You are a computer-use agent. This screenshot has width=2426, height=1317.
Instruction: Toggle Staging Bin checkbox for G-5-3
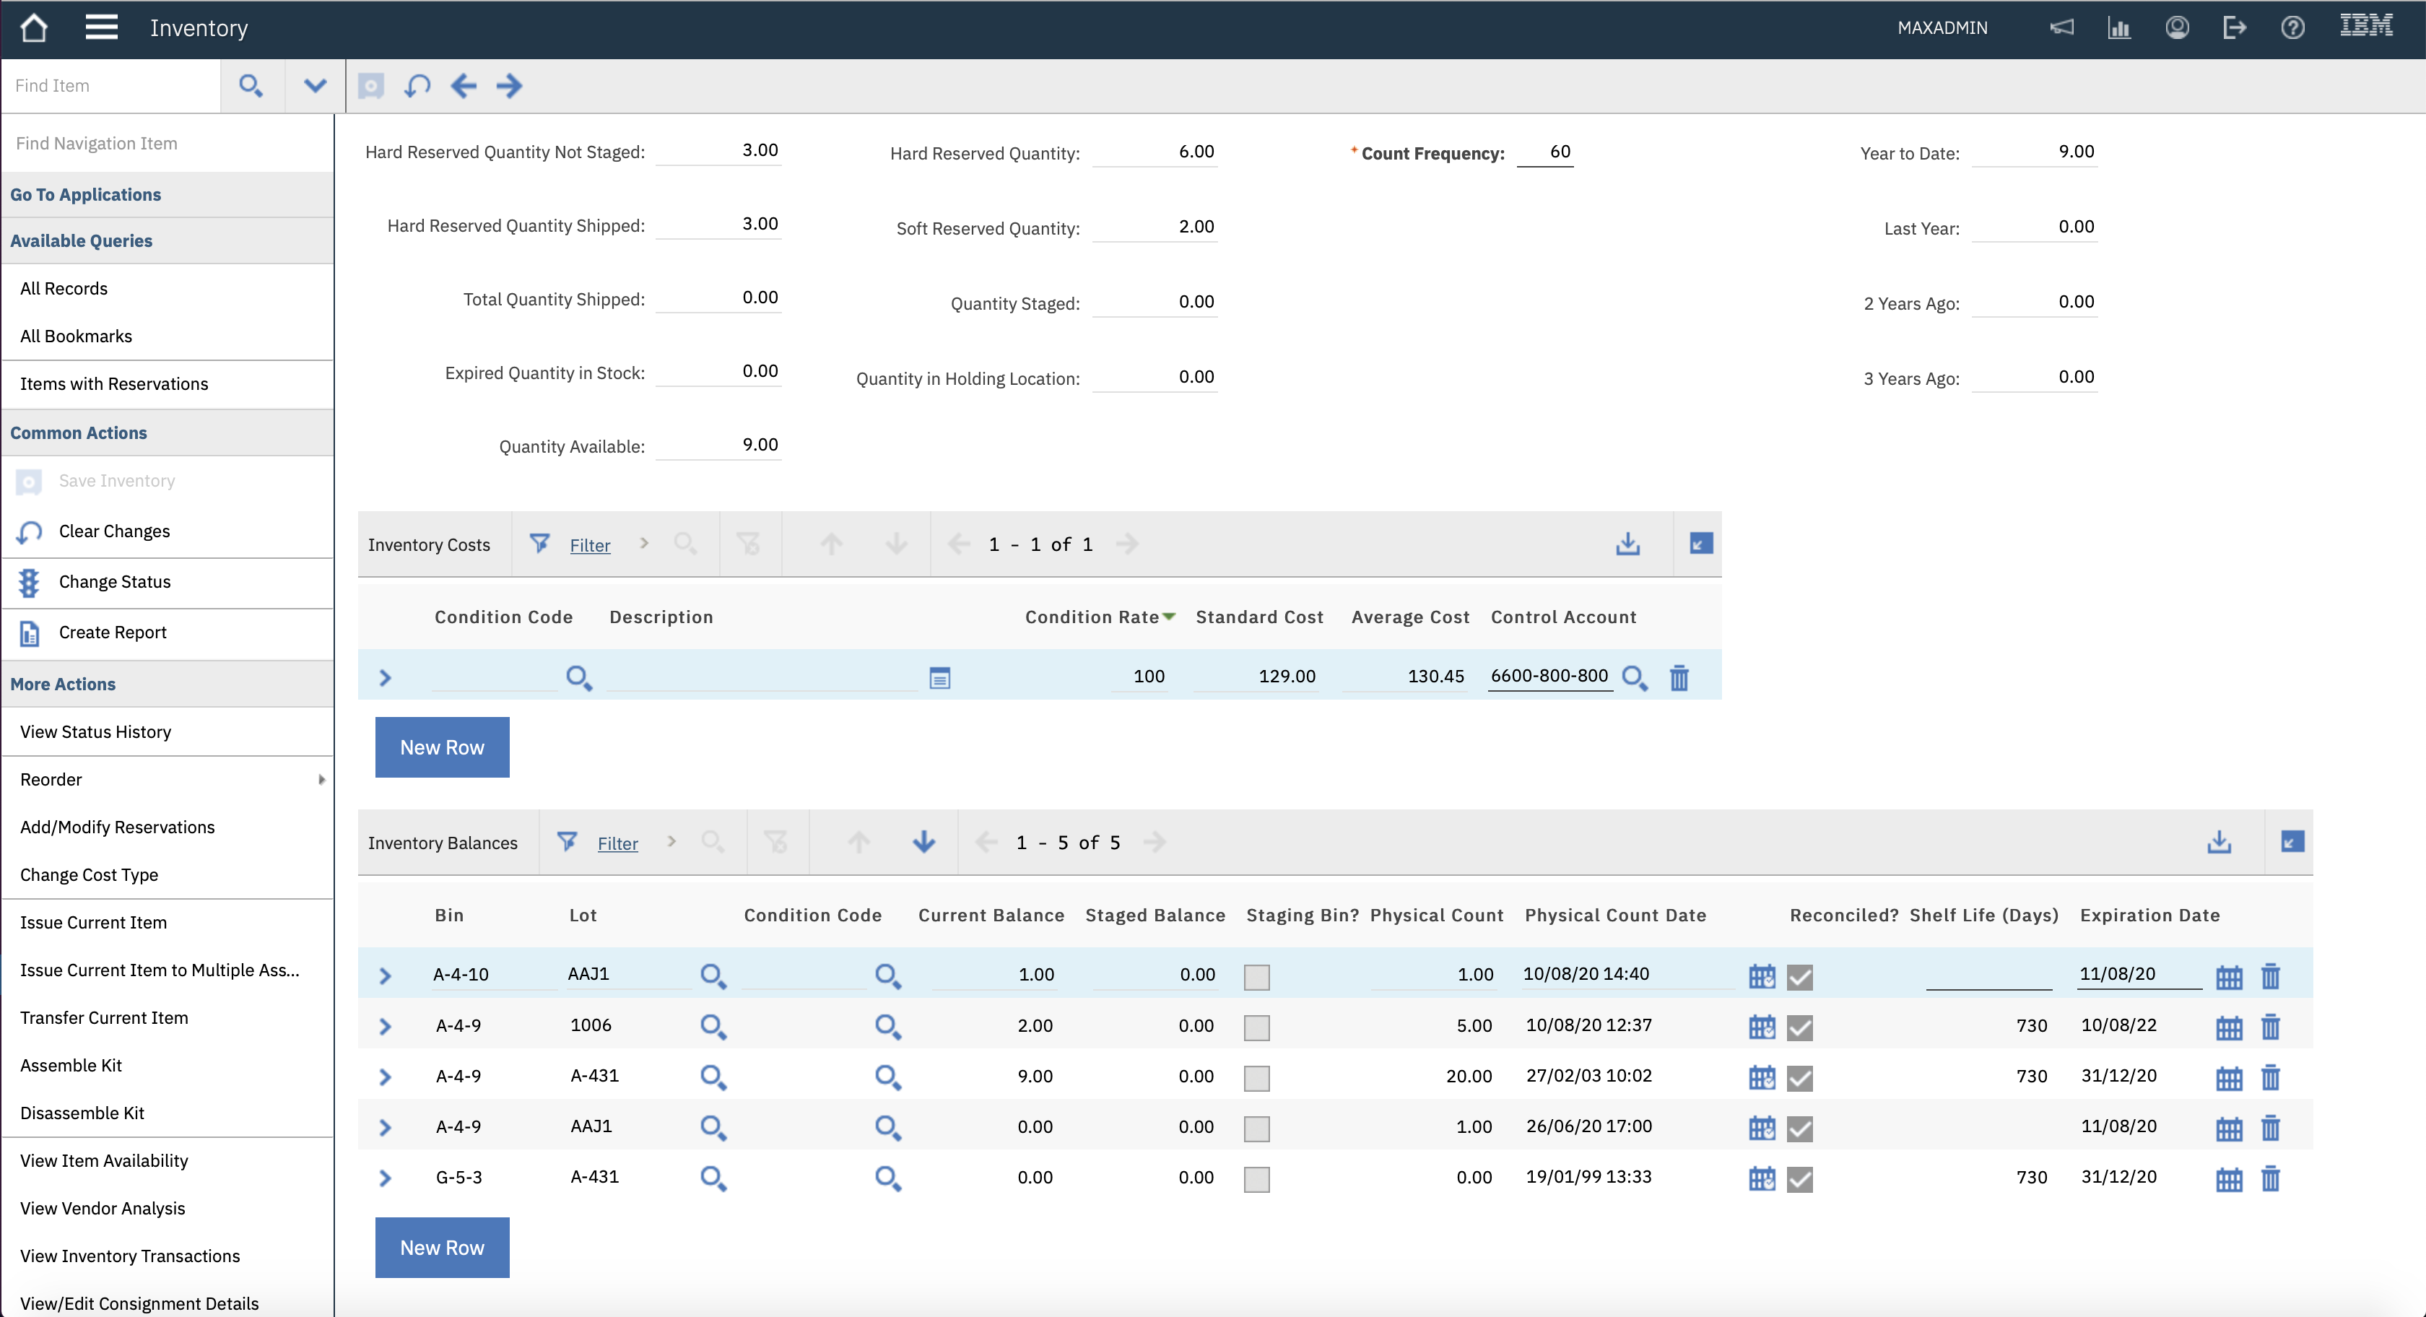coord(1256,1178)
